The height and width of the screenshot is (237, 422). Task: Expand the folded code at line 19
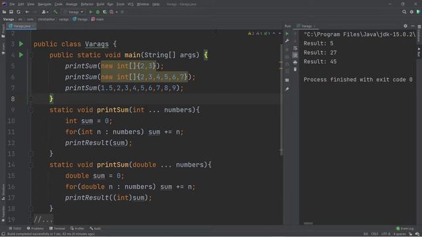44,219
